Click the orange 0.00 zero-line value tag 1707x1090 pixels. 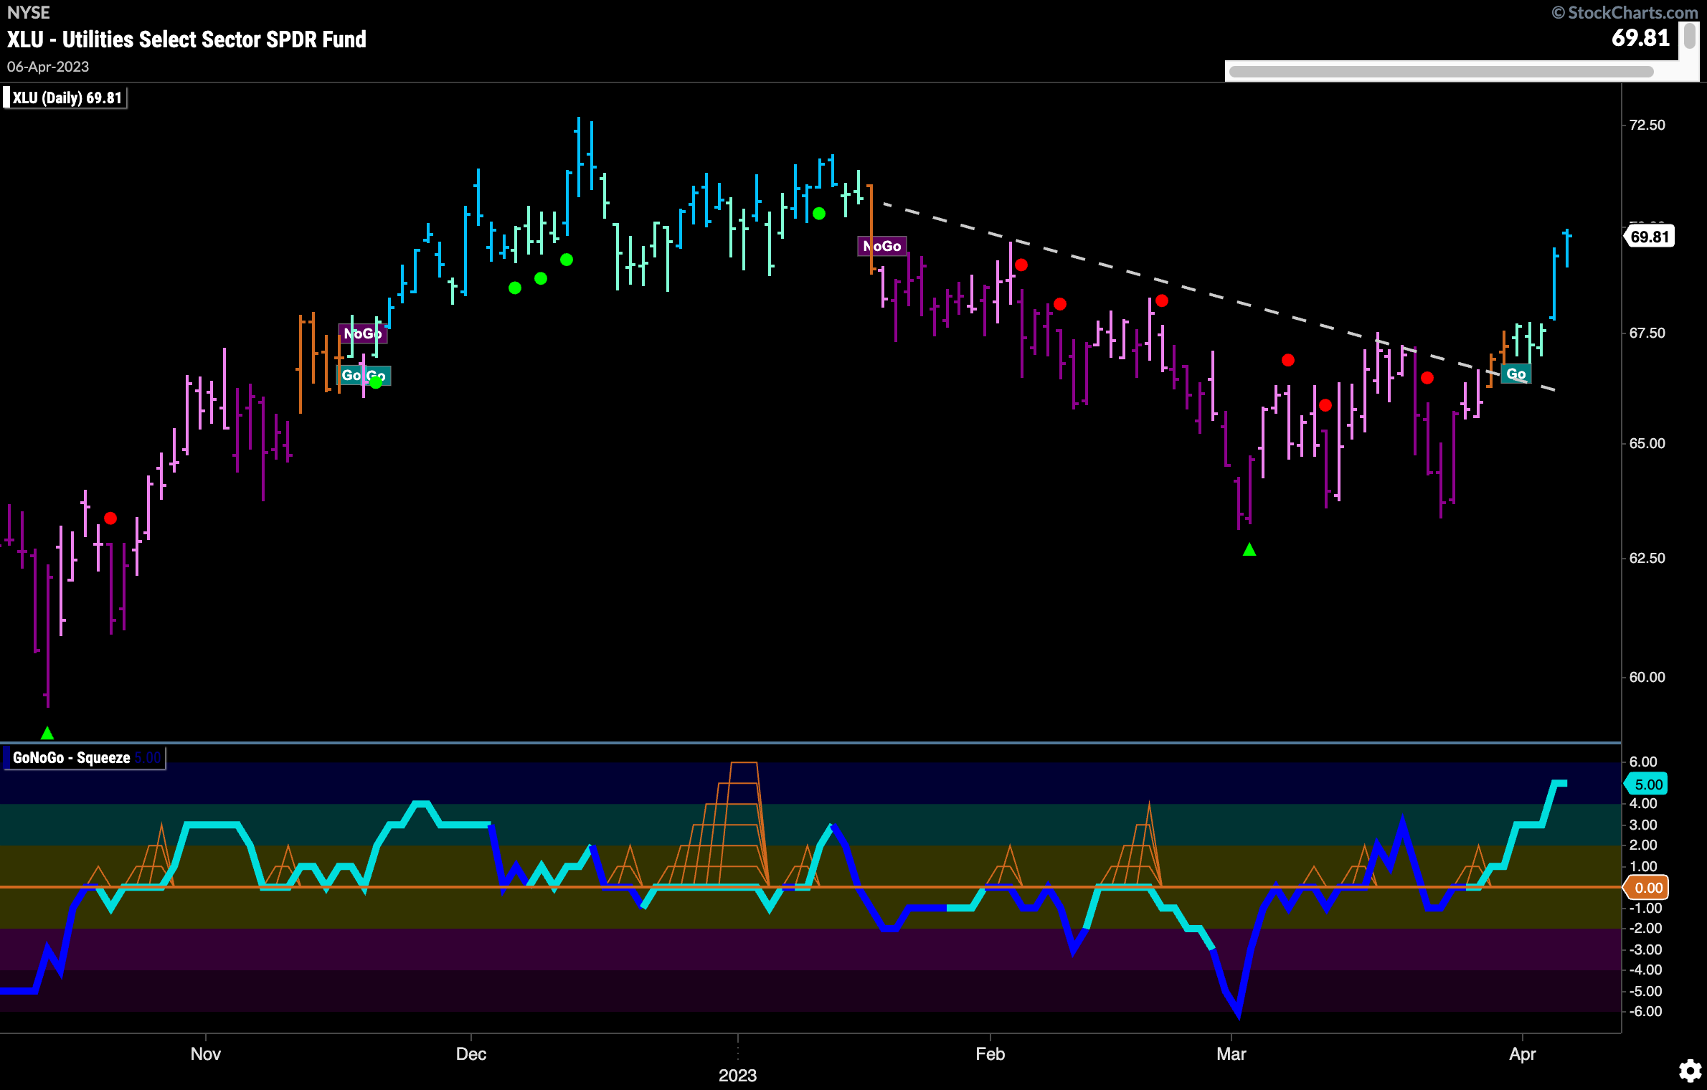(x=1647, y=888)
